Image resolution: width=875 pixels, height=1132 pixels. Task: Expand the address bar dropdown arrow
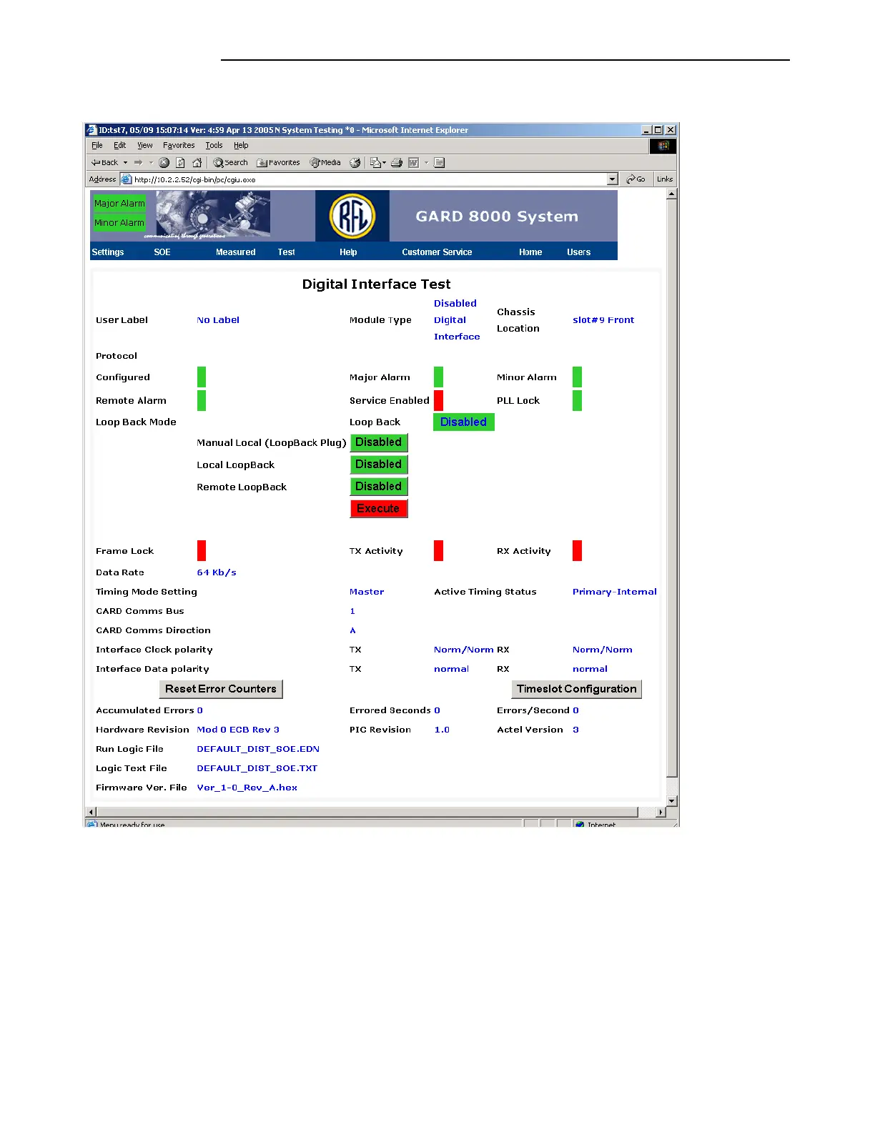(x=613, y=179)
